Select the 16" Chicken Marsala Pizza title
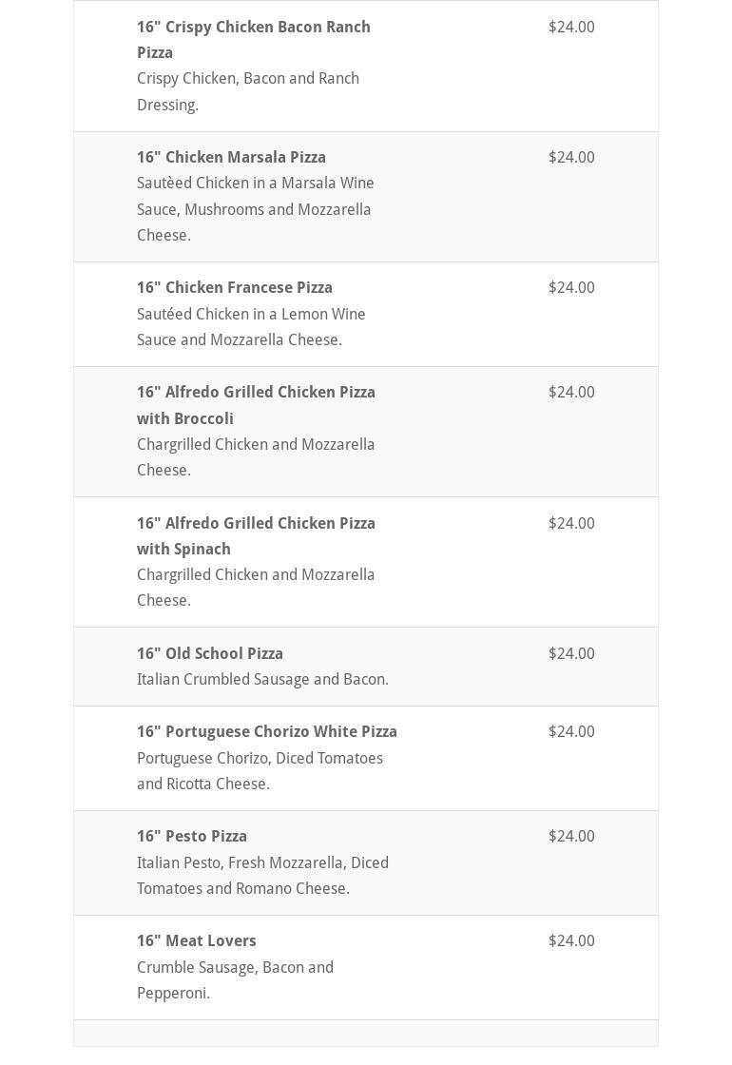 231,157
